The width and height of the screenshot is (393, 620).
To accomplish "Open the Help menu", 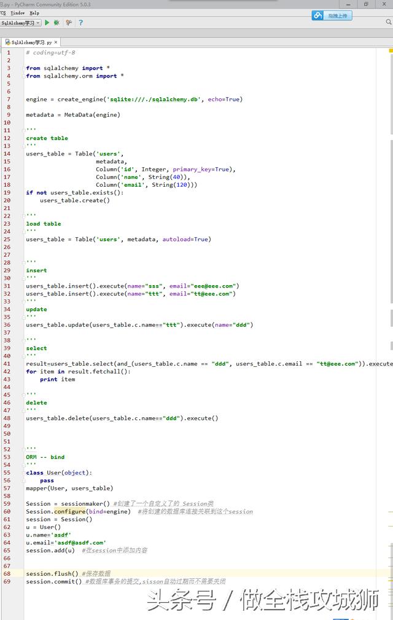I will 34,13.
